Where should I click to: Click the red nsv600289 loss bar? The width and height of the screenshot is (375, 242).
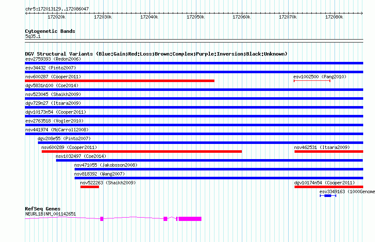point(142,152)
